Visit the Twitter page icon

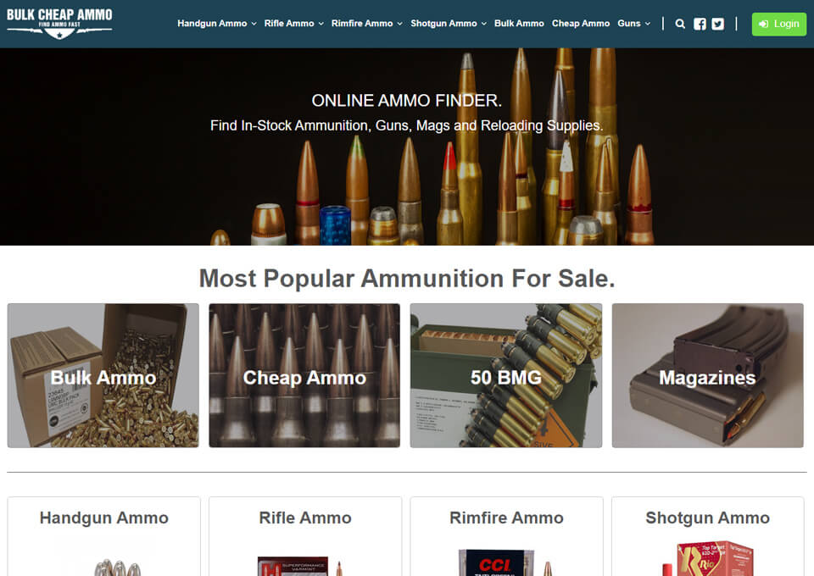pyautogui.click(x=717, y=24)
